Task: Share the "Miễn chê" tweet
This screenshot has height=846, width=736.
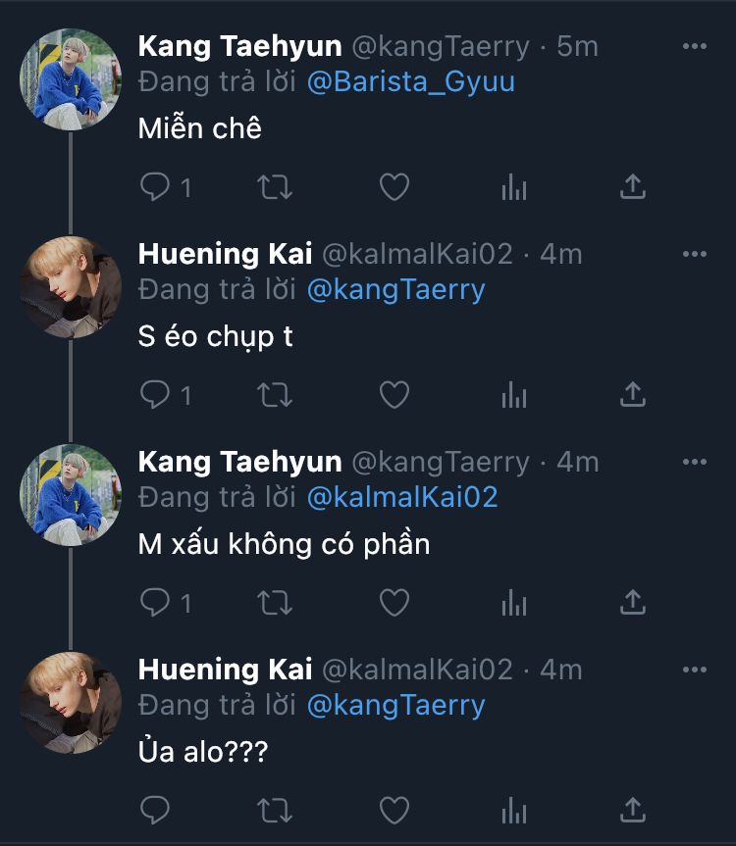Action: pos(634,187)
